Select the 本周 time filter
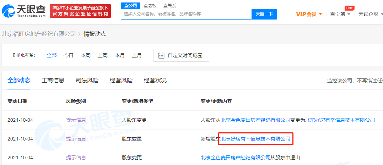Image resolution: width=383 pixels, height=165 pixels. [86, 55]
